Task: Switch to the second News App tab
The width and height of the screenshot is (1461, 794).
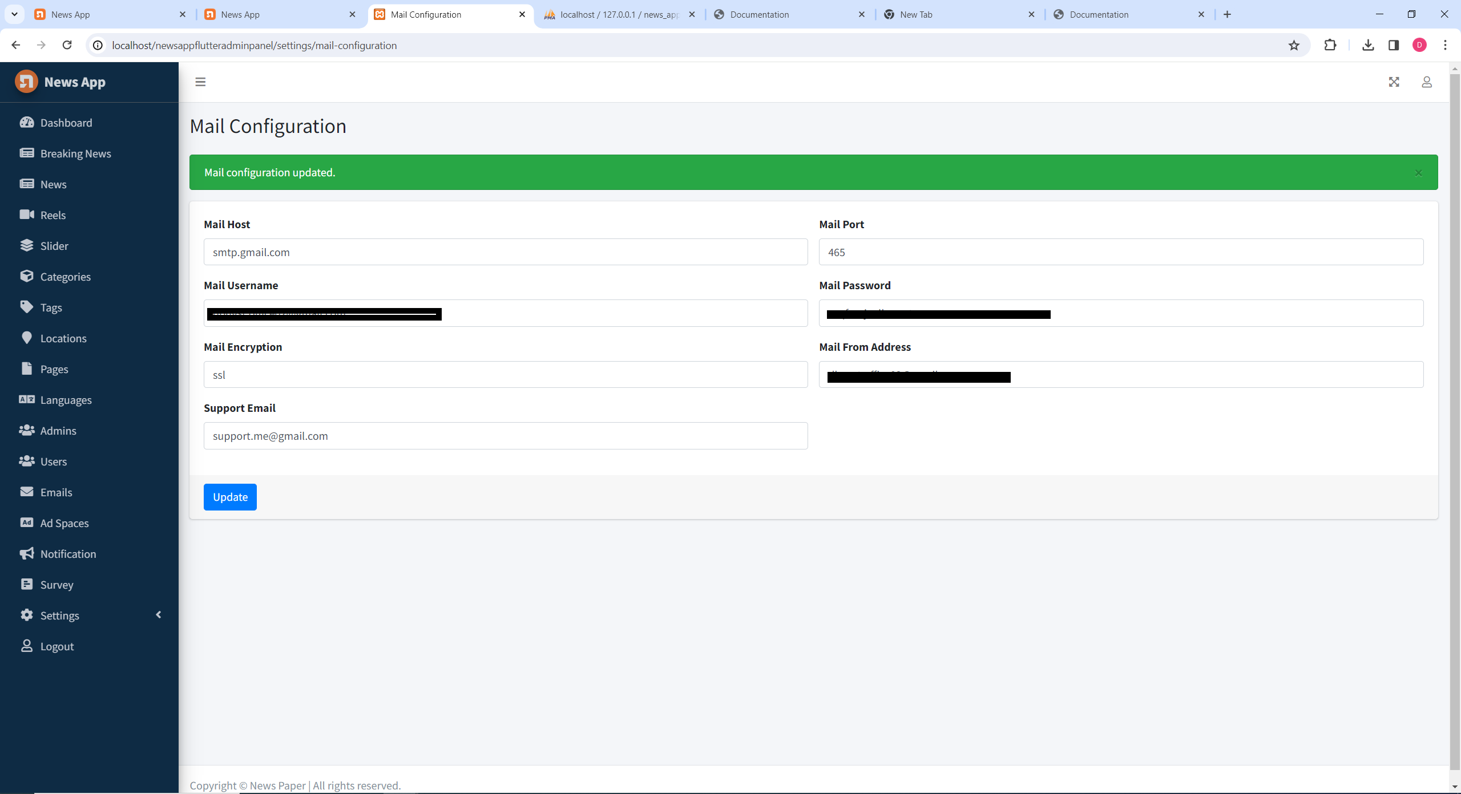Action: [280, 14]
